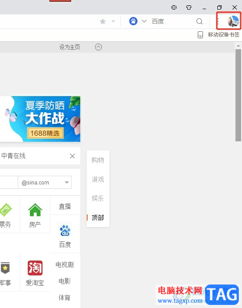This screenshot has height=308, width=242.
Task: Click the phone-vibrate icon in title bar
Action: pos(174,7)
